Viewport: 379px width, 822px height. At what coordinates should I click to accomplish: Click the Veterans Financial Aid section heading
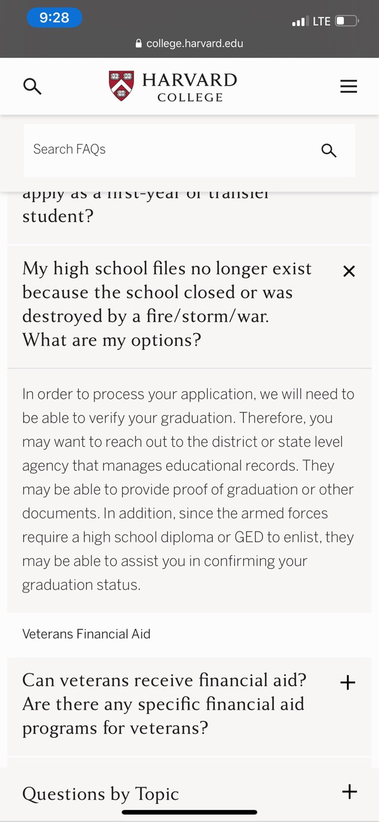click(86, 634)
